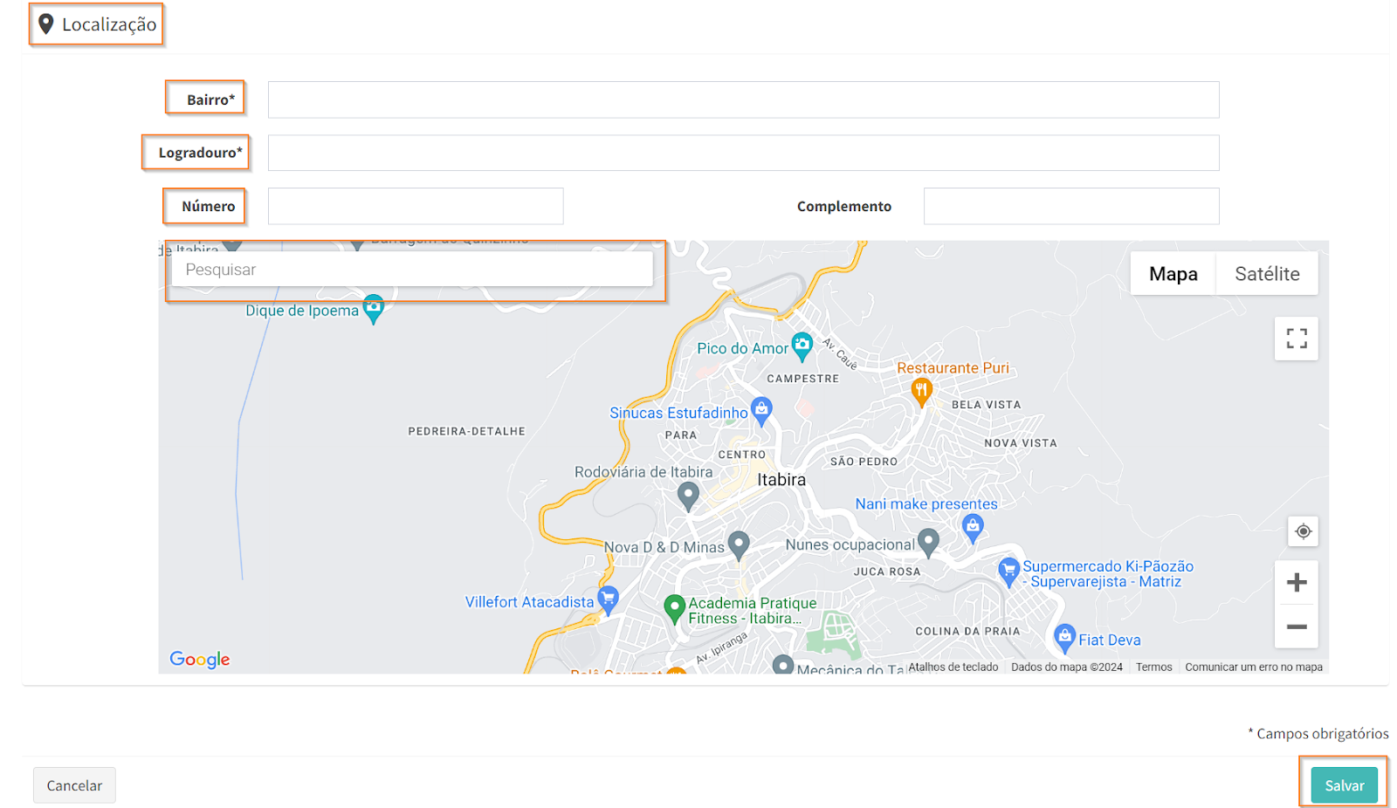Select the Mapa view tab

[1173, 274]
